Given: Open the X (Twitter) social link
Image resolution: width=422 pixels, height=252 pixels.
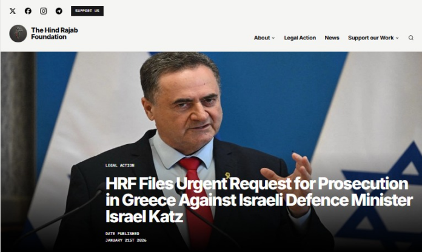Looking at the screenshot, I should click(13, 11).
